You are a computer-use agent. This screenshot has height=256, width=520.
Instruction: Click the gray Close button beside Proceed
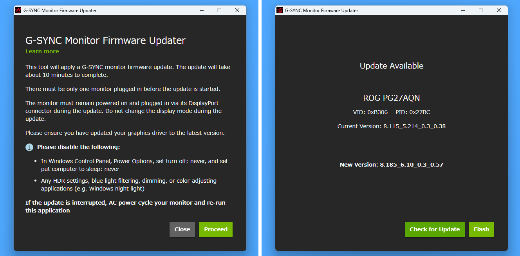182,229
